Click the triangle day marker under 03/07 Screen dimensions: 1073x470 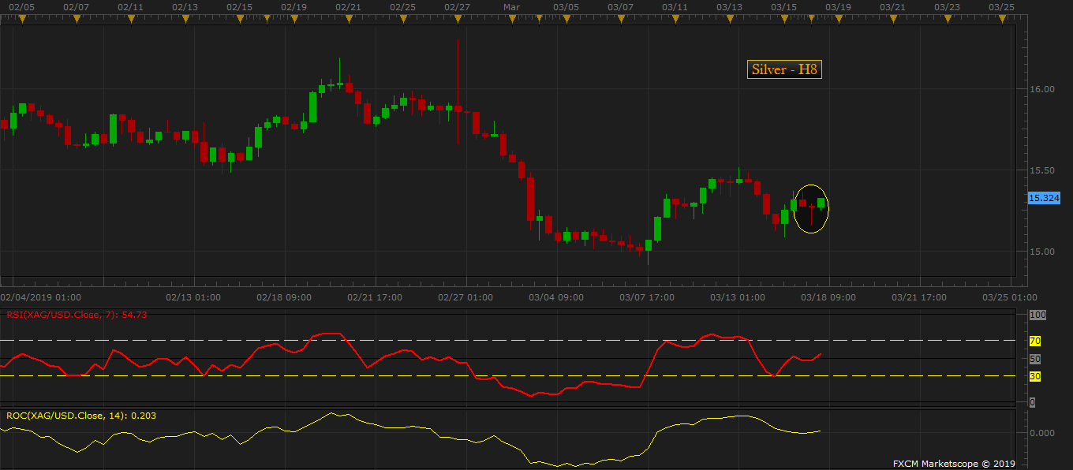pos(621,20)
